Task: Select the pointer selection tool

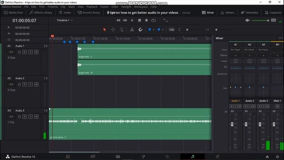Action: 105,30
